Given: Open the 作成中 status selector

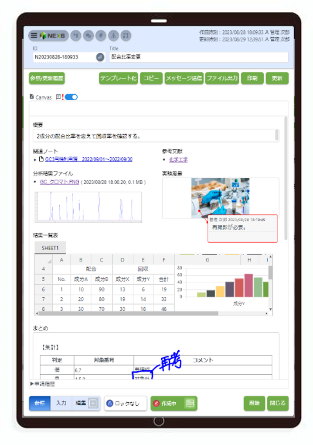Looking at the screenshot, I should tap(167, 404).
